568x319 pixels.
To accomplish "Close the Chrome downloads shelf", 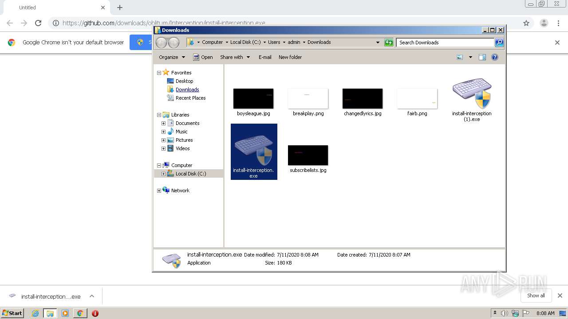I will 560,296.
